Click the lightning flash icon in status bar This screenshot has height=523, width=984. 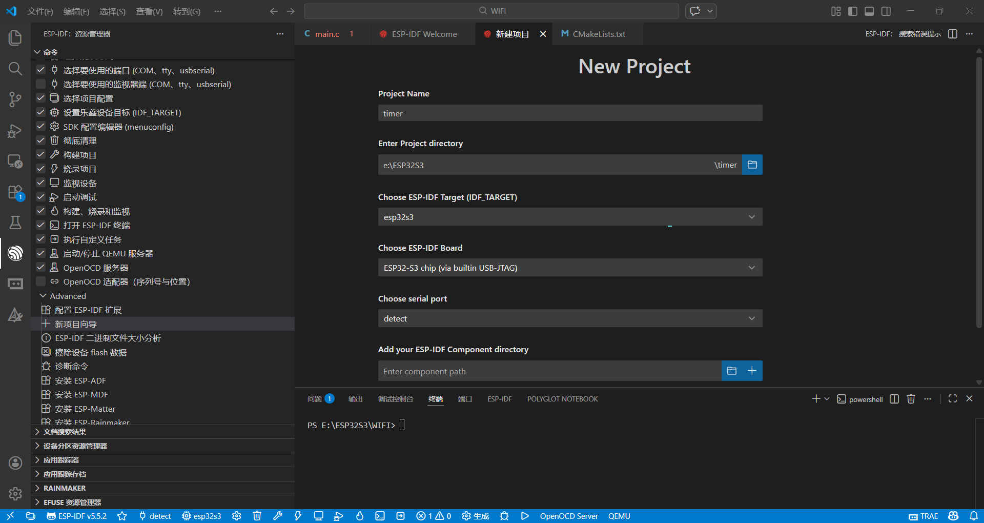[298, 516]
